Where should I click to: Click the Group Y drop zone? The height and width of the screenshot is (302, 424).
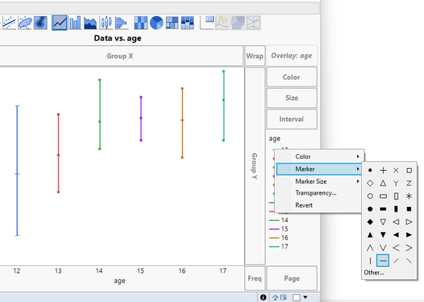(255, 166)
